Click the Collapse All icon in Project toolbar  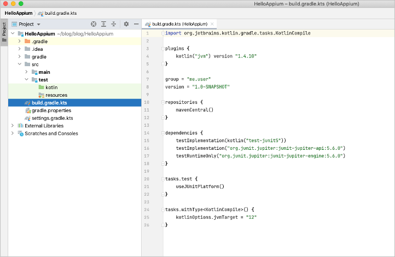(114, 24)
